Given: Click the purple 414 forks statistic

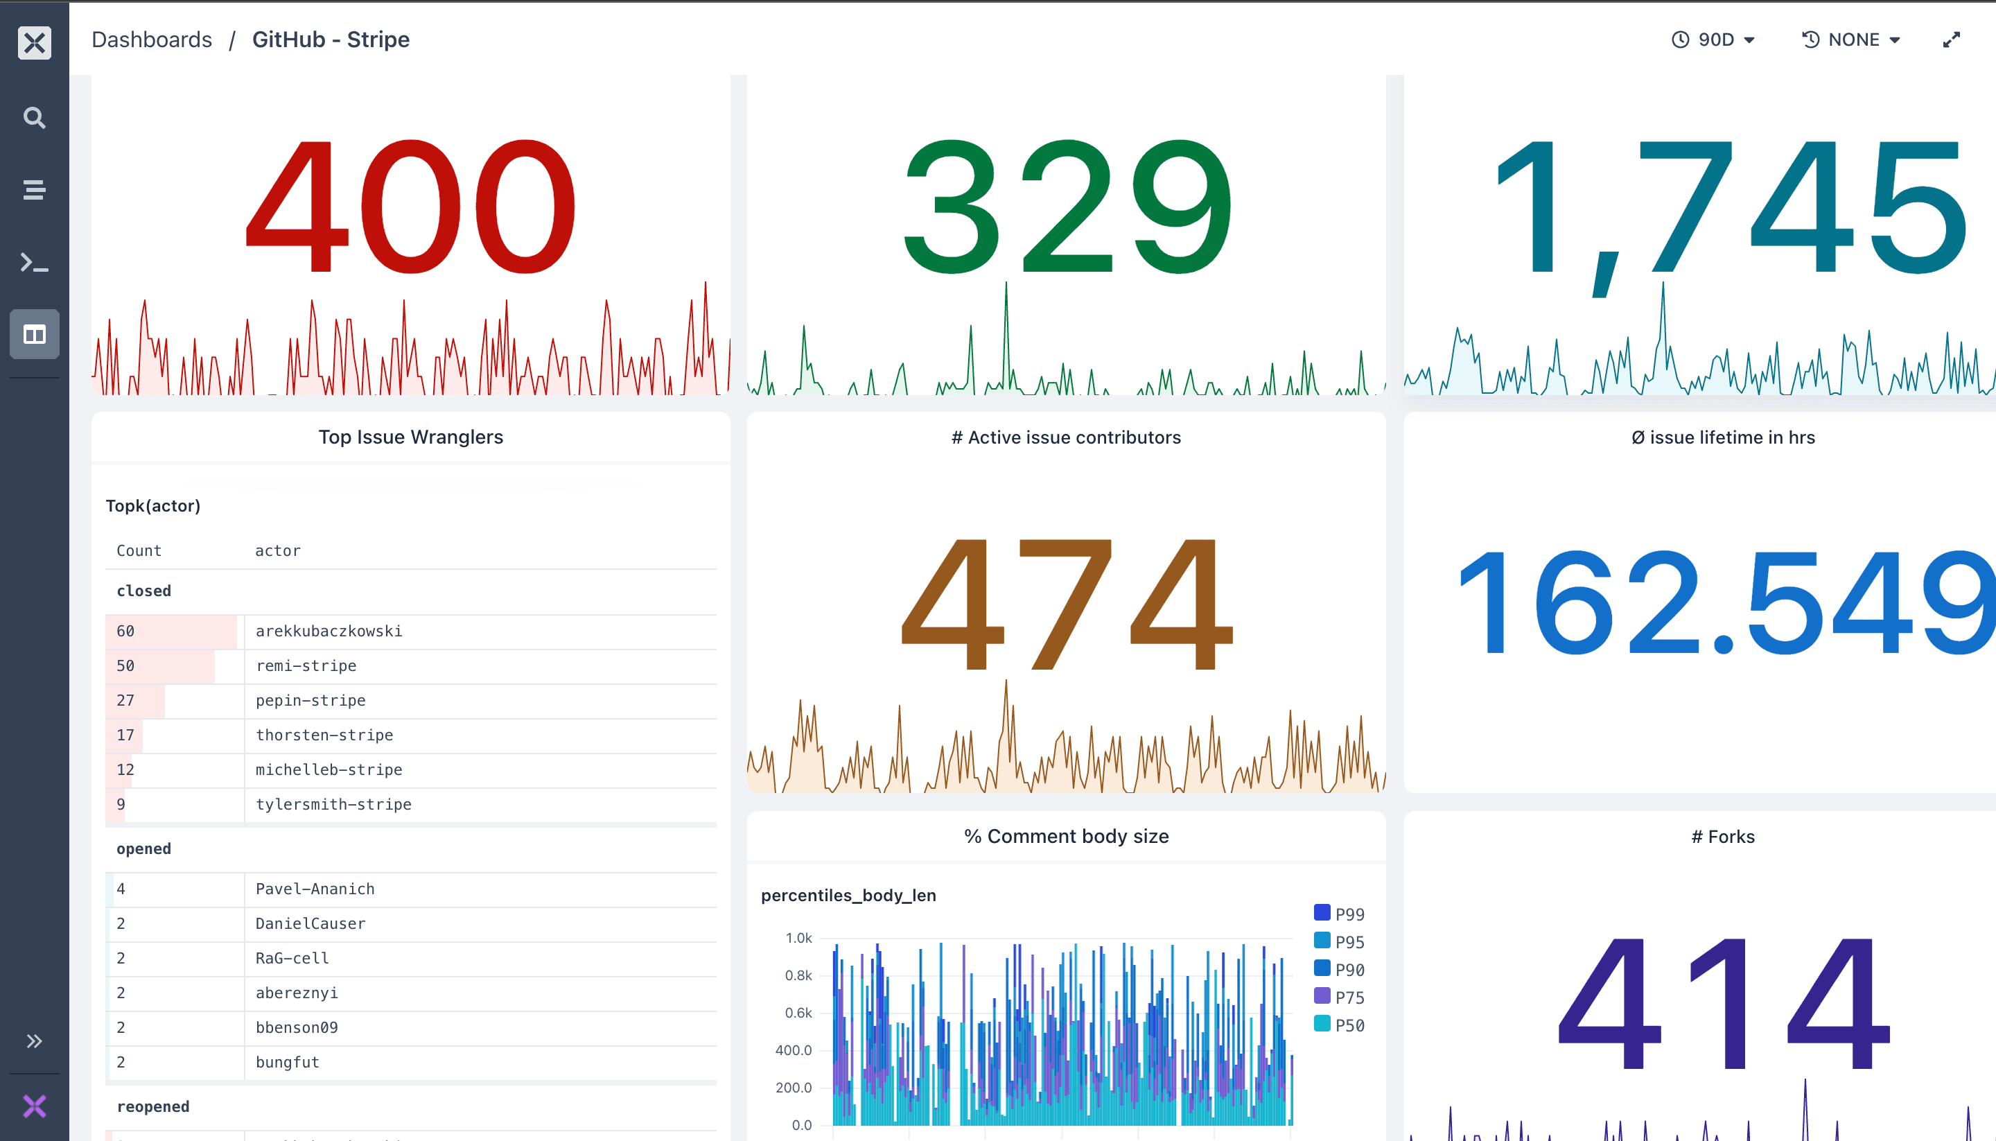Looking at the screenshot, I should click(x=1723, y=1003).
